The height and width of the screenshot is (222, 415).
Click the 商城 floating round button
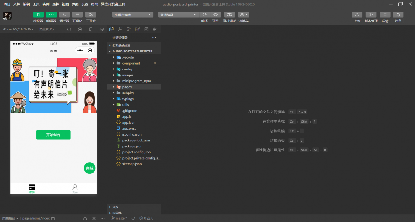point(90,168)
